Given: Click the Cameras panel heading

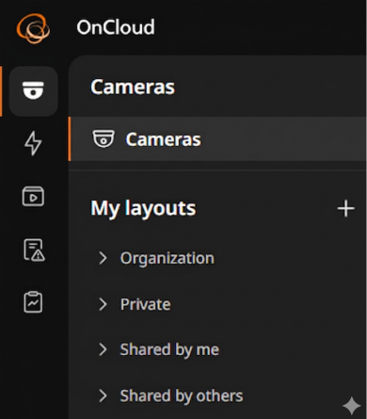Looking at the screenshot, I should 133,87.
